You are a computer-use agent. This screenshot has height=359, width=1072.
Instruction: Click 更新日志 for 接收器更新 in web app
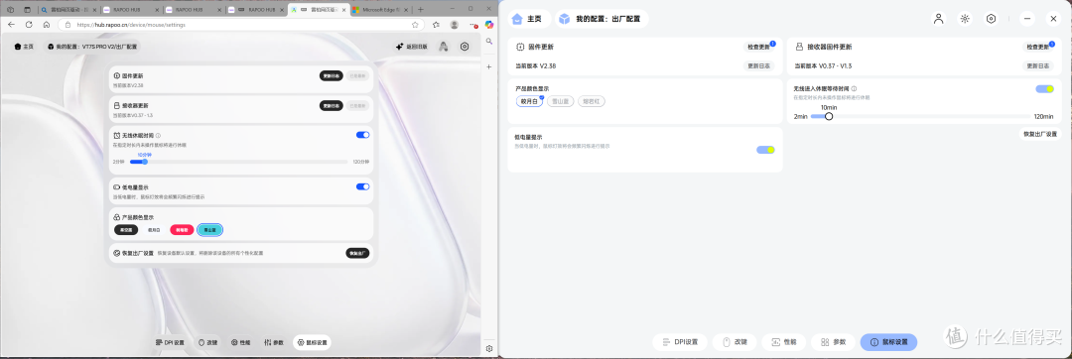pos(331,106)
